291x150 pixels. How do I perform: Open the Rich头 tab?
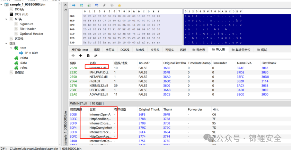[140, 50]
